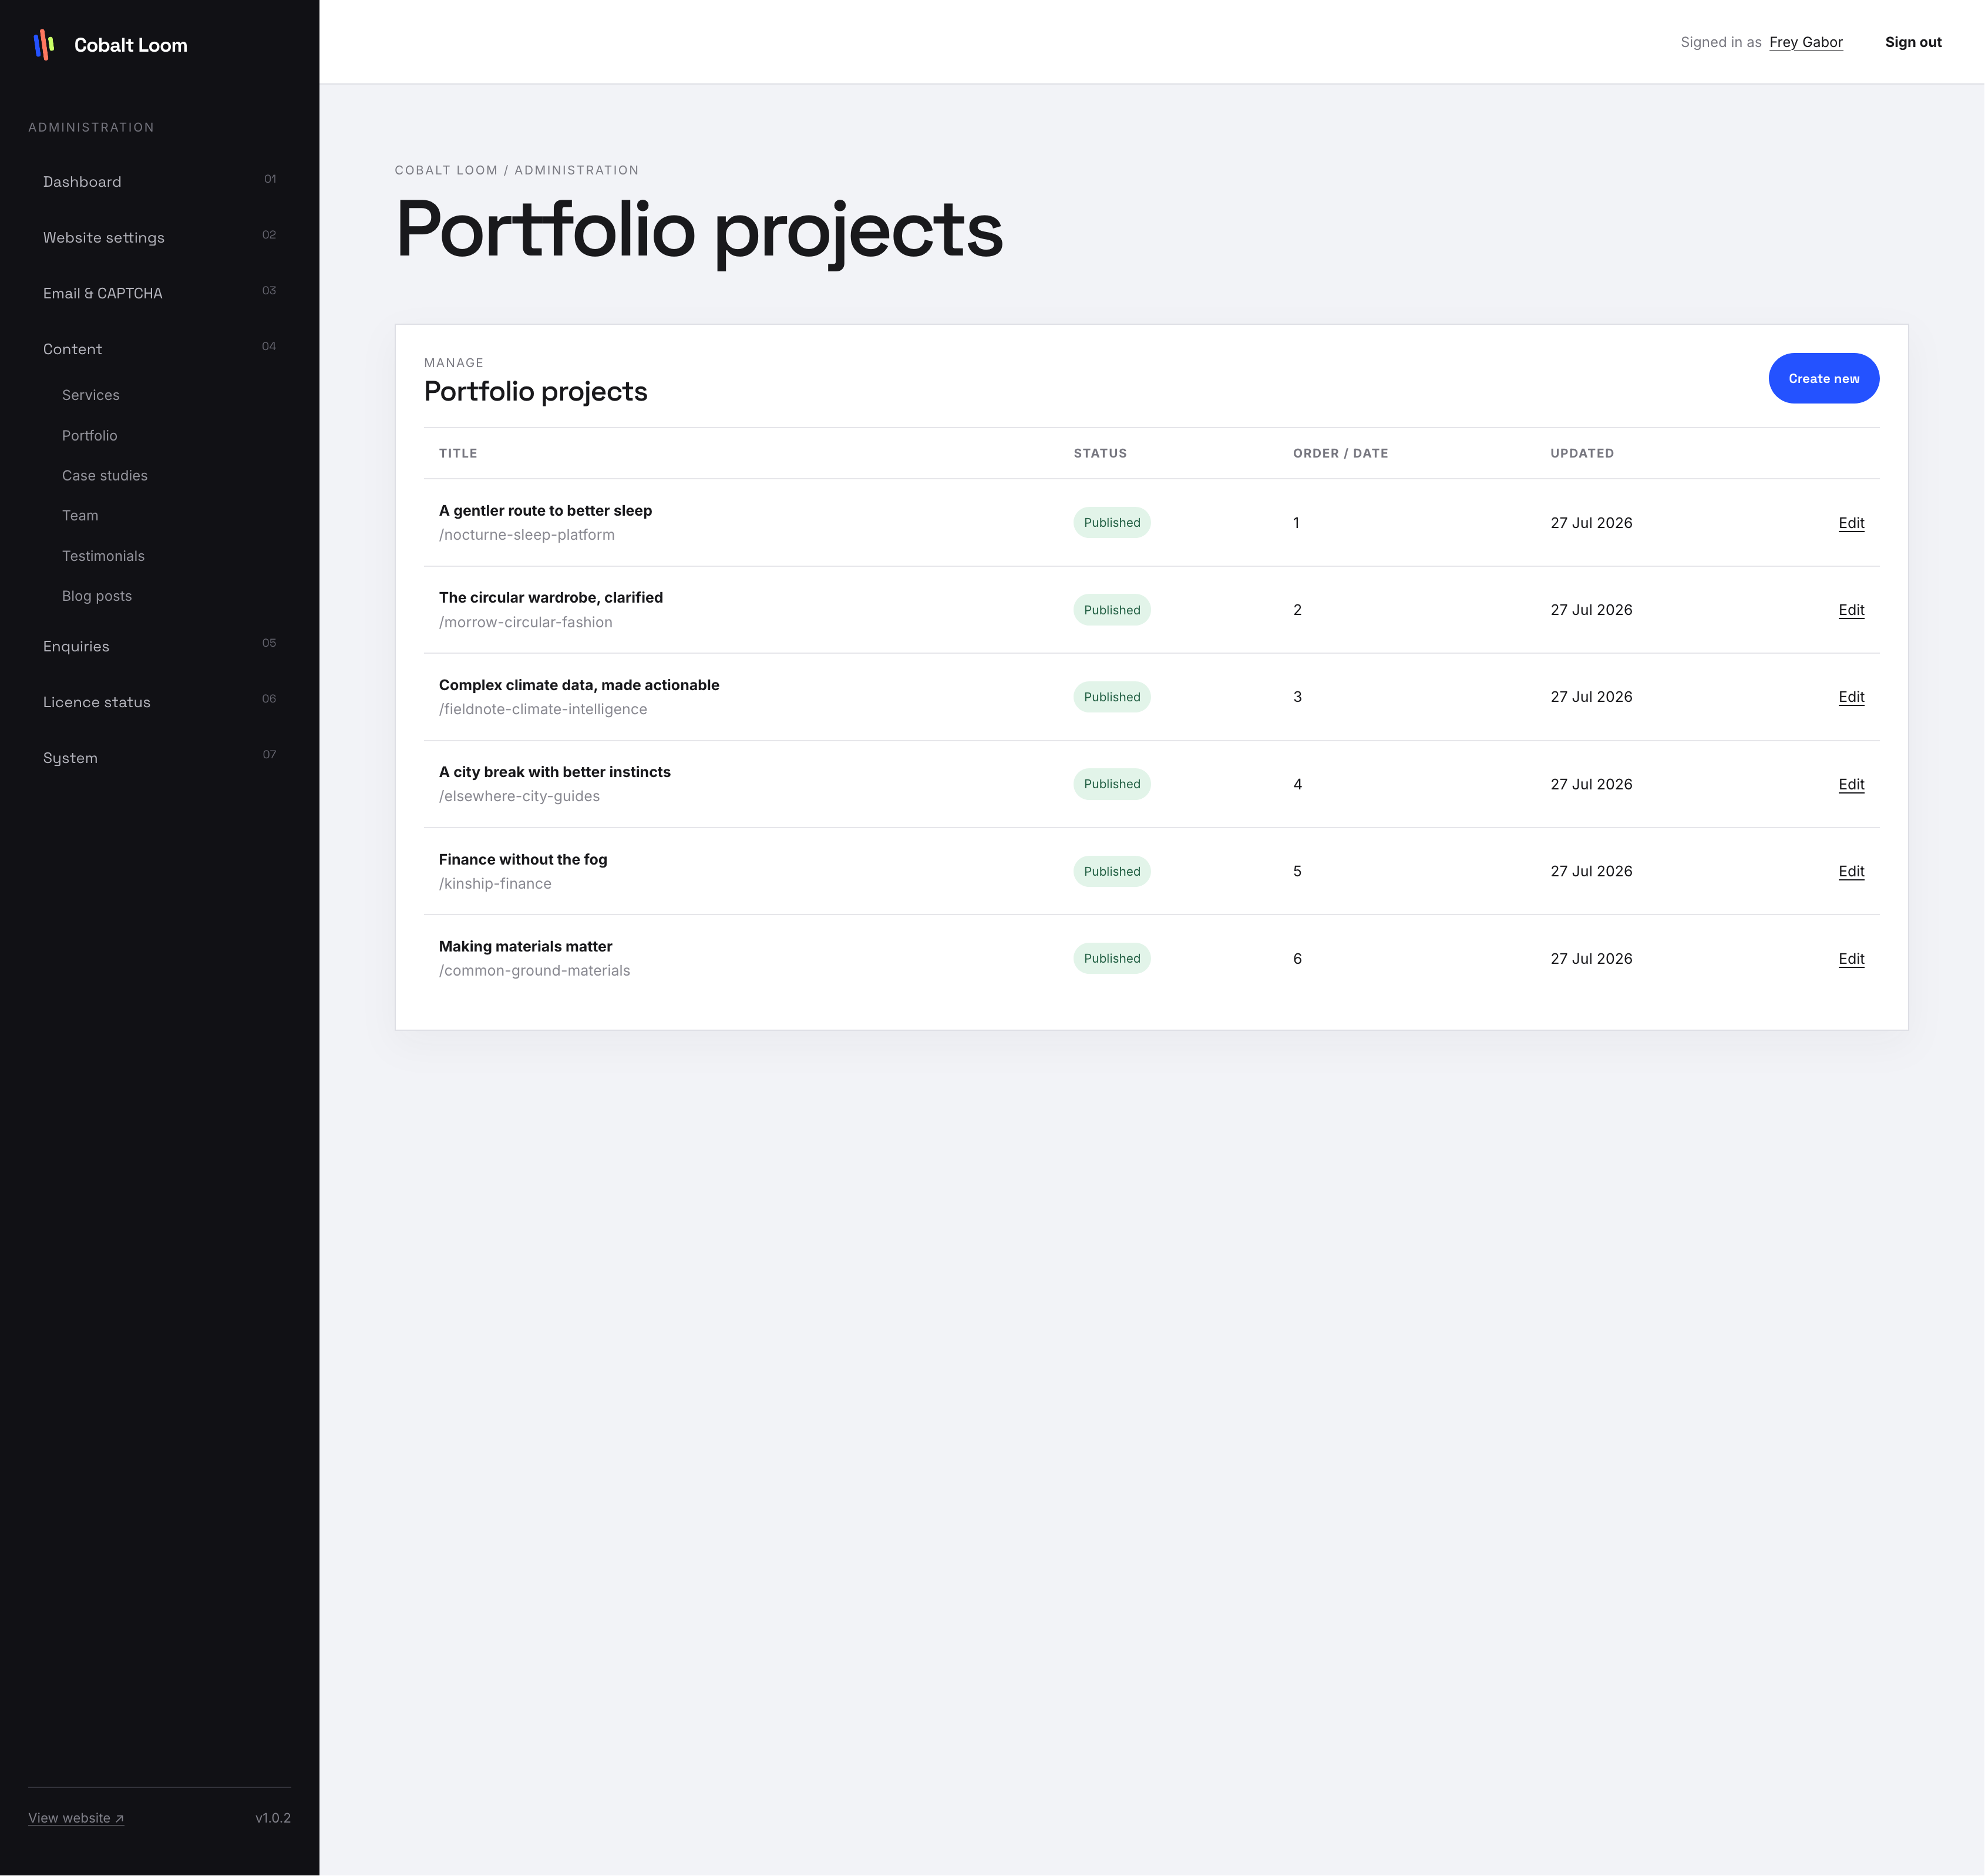The width and height of the screenshot is (1985, 1876).
Task: Click order value 3 in climate data row
Action: [1297, 697]
